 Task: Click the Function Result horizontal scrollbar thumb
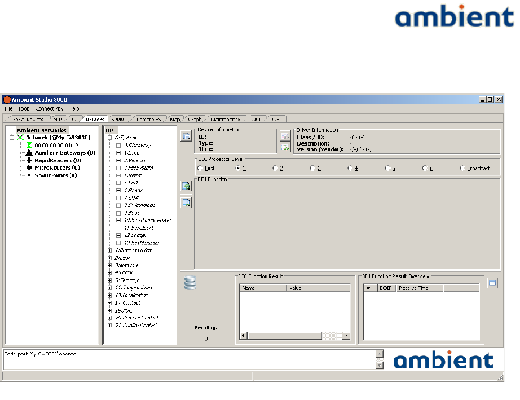click(x=285, y=335)
